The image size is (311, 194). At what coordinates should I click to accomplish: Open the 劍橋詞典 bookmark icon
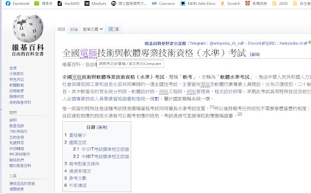coord(247,3)
